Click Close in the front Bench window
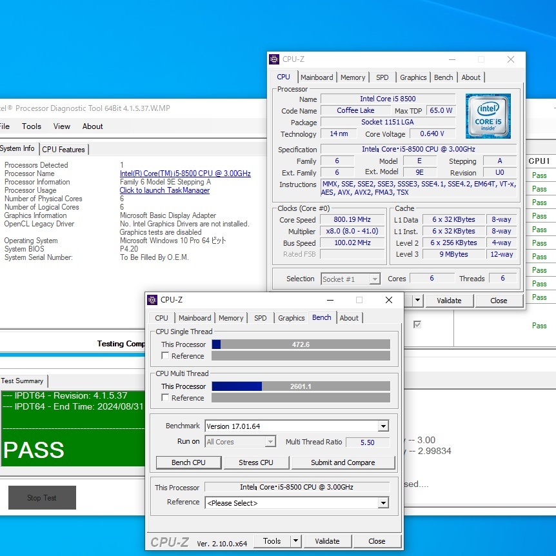Image resolution: width=556 pixels, height=556 pixels. coord(377,541)
